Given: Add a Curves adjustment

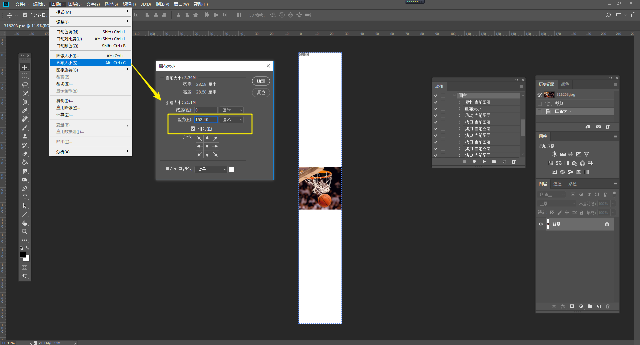Looking at the screenshot, I should point(571,154).
